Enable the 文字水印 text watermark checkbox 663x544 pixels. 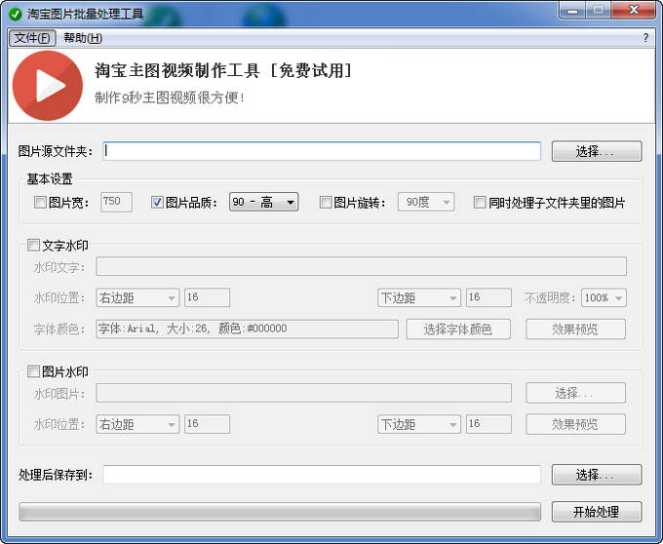pos(34,246)
